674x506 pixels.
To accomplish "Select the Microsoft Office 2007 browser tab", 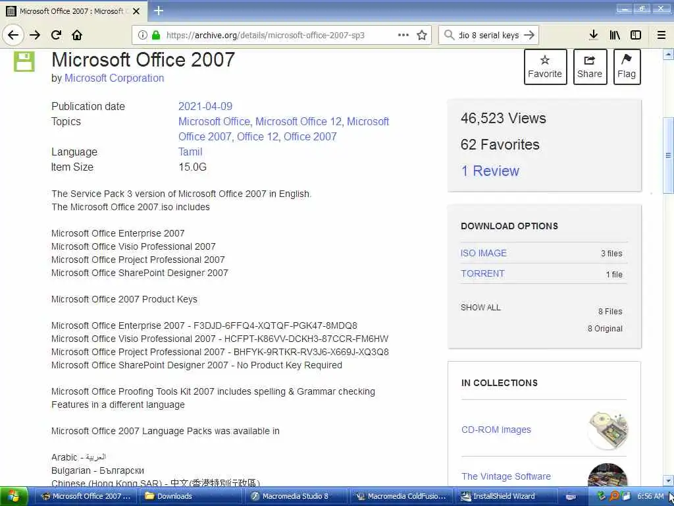I will (74, 11).
